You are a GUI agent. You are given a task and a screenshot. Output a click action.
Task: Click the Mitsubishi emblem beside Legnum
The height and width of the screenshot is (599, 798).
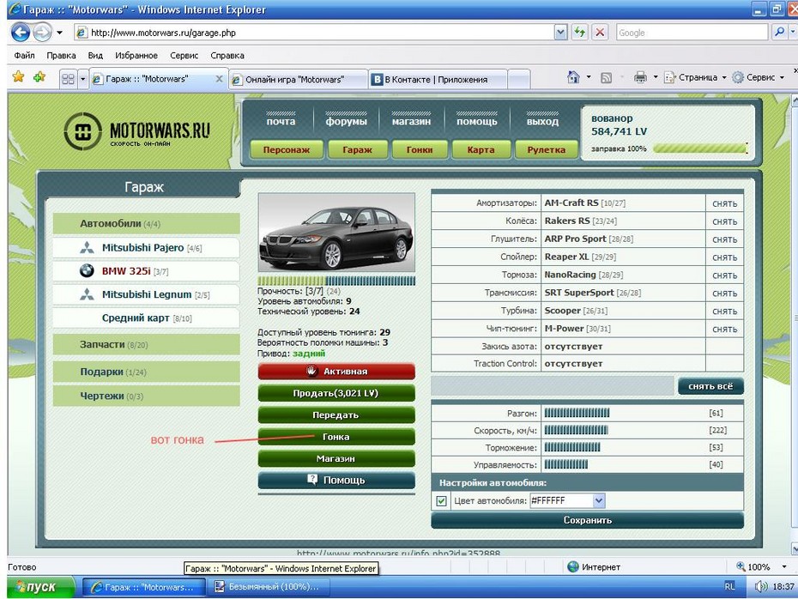pos(87,294)
